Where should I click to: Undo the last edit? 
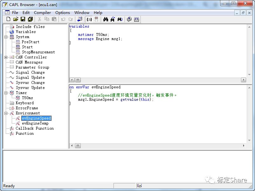click(63, 19)
